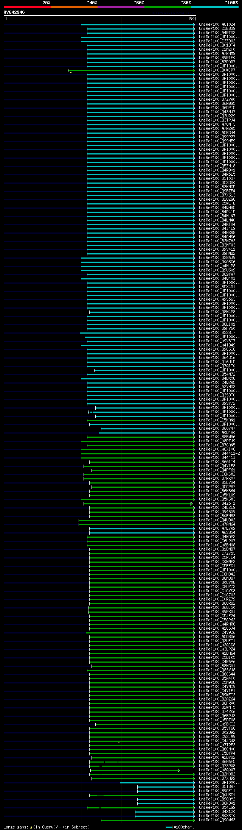Click the UniRef100_A7E7R9 label
242x830 pixels.
tap(217, 529)
